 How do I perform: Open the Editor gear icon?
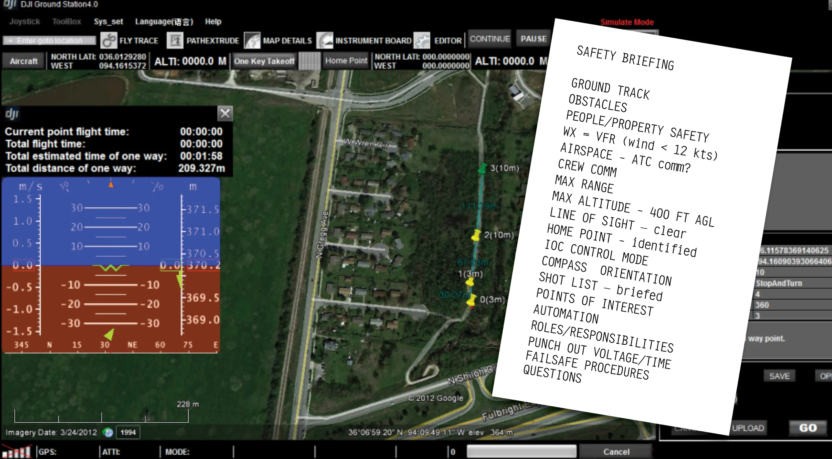422,41
